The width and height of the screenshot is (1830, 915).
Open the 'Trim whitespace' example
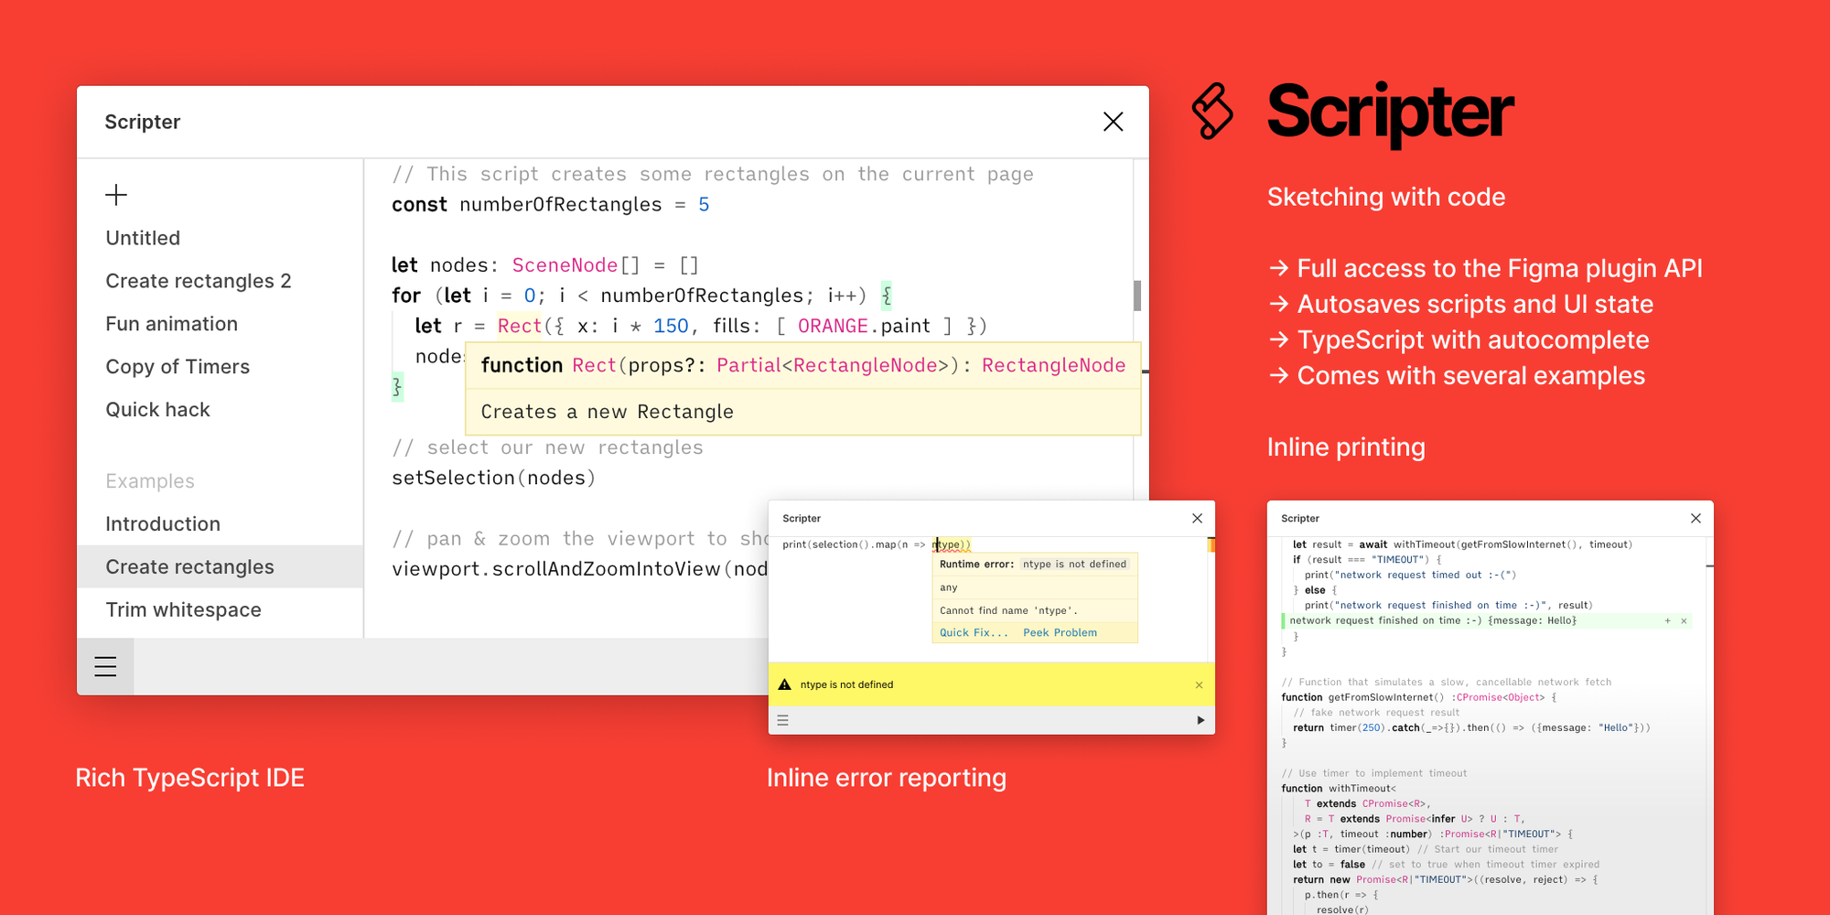183,609
